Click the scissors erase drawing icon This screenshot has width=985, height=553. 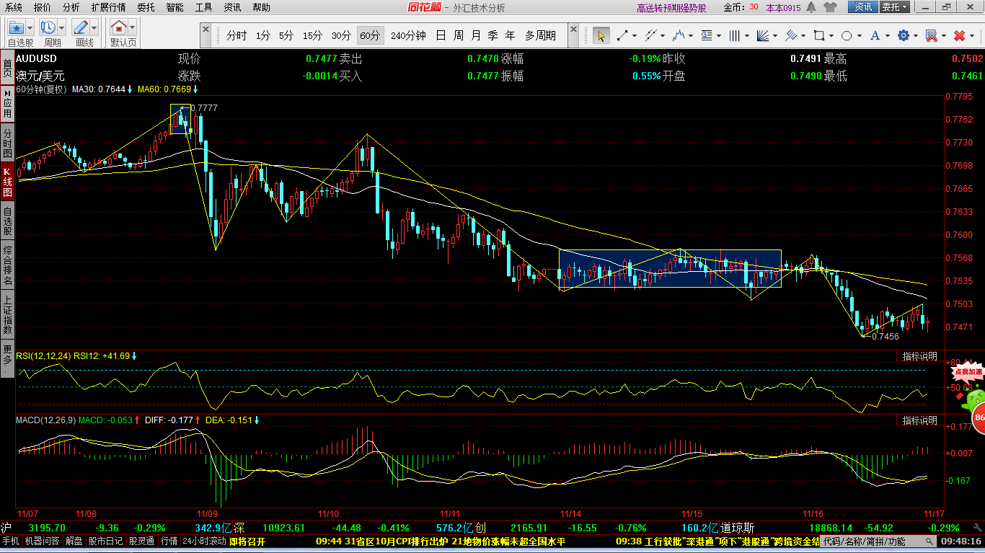[931, 35]
